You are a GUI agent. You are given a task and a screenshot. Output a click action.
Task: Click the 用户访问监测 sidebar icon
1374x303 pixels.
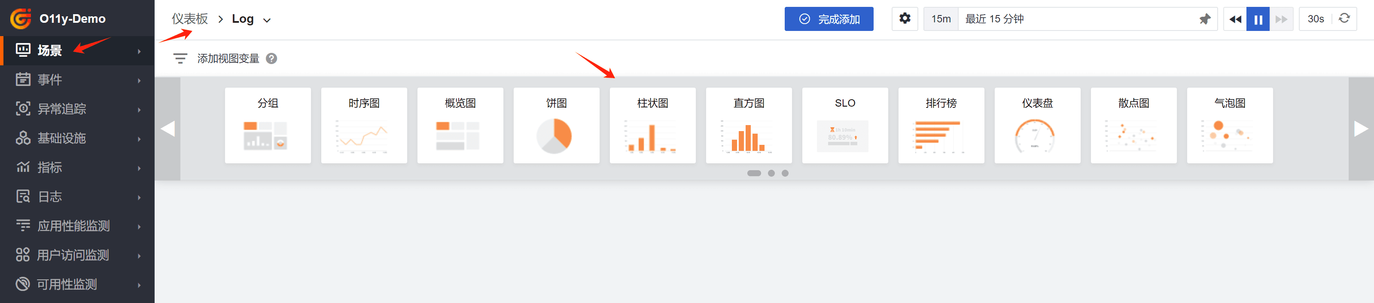[23, 255]
